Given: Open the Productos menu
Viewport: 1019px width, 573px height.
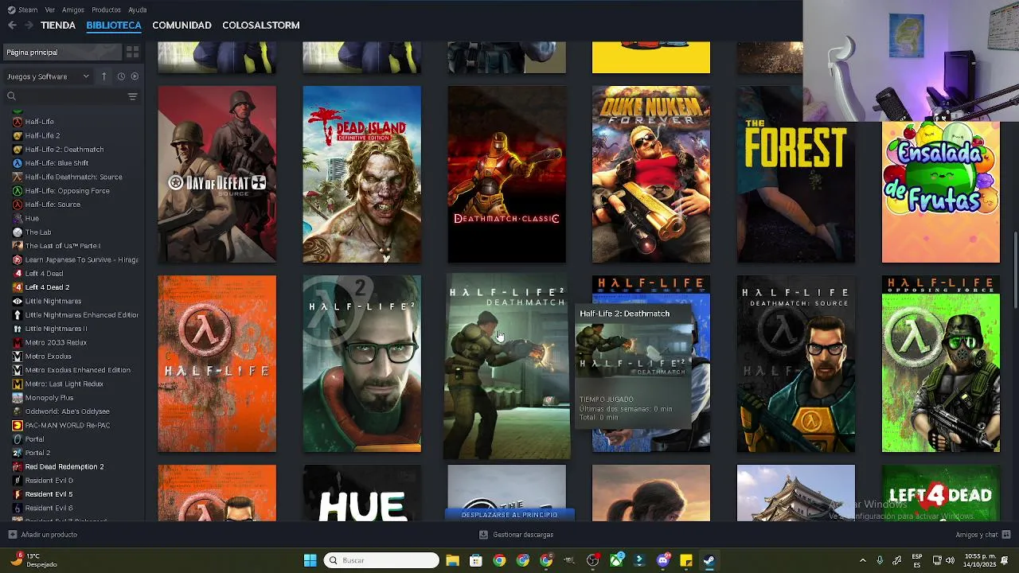Looking at the screenshot, I should click(106, 10).
